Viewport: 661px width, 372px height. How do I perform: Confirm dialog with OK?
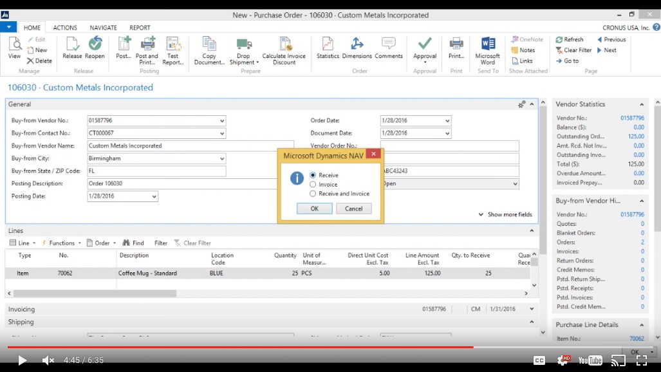pyautogui.click(x=315, y=209)
